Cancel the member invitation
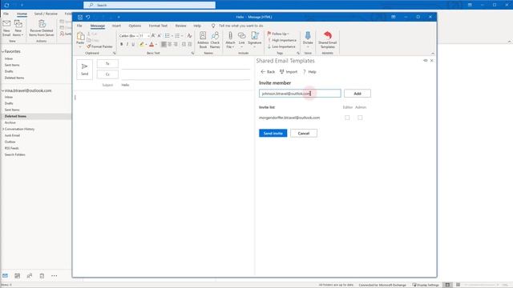The width and height of the screenshot is (513, 288). (304, 134)
